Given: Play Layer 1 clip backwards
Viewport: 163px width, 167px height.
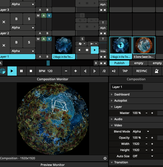Looking at the screenshot, I should pos(79,50).
